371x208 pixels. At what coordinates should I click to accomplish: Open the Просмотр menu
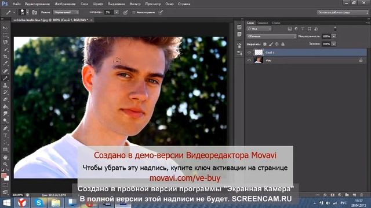click(x=152, y=4)
